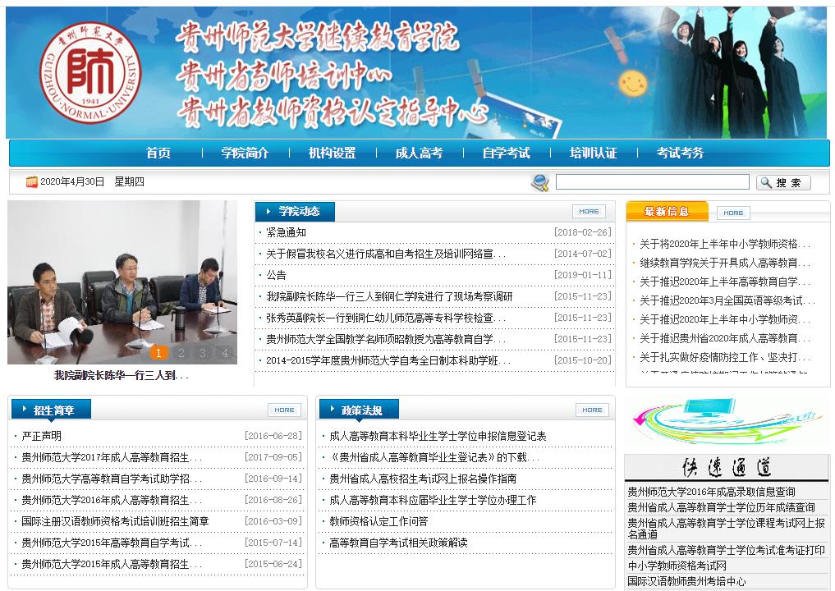Open 首页 in navigation bar
This screenshot has height=591, width=835.
158,153
